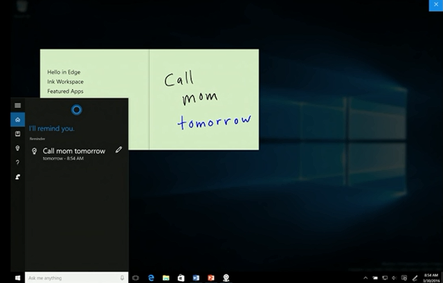Open Cortana hamburger menu
Viewport: 443px width, 283px height.
[x=17, y=105]
